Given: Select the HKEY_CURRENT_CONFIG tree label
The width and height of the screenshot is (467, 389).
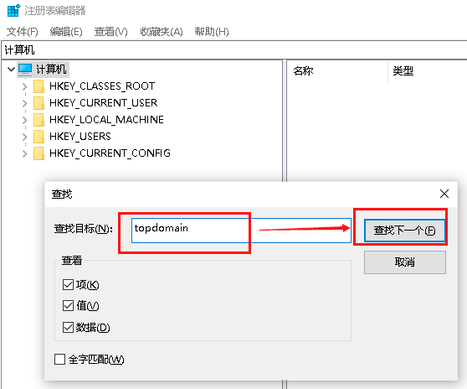Looking at the screenshot, I should pyautogui.click(x=110, y=153).
